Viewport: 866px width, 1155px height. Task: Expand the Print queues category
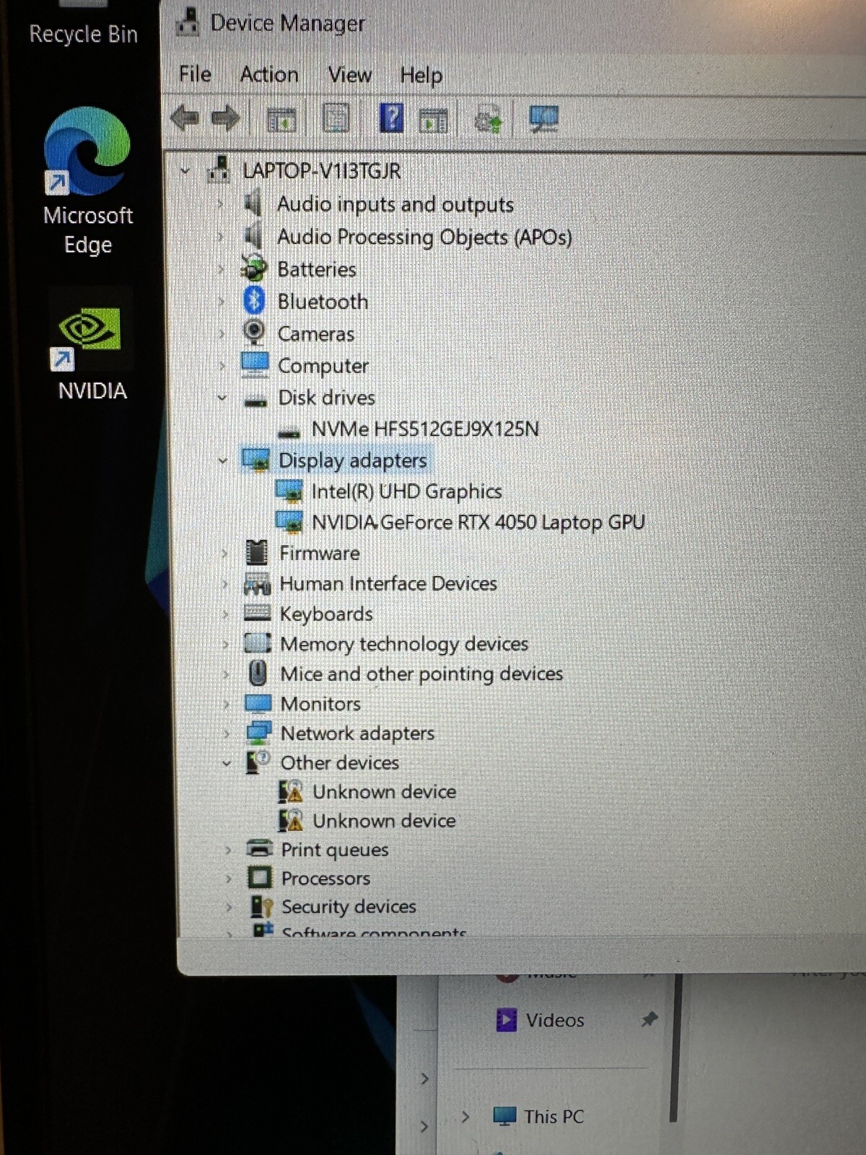[x=228, y=850]
